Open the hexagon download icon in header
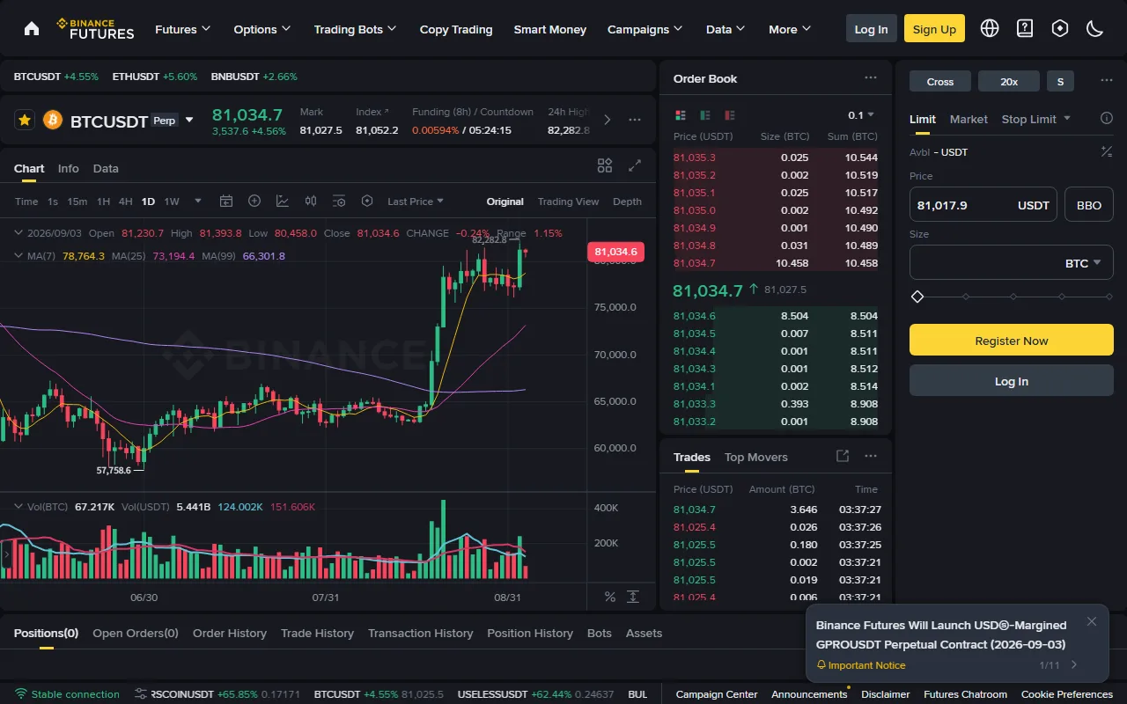 (1060, 28)
